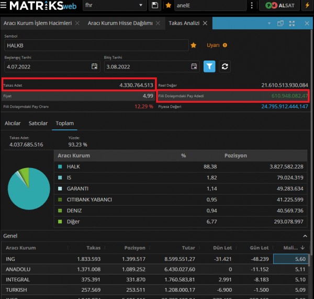The width and height of the screenshot is (314, 299).
Task: Focus the 'anelE' search field
Action: pyautogui.click(x=210, y=5)
